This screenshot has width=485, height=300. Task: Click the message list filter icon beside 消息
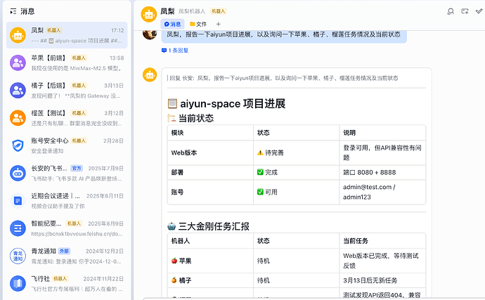pos(13,11)
